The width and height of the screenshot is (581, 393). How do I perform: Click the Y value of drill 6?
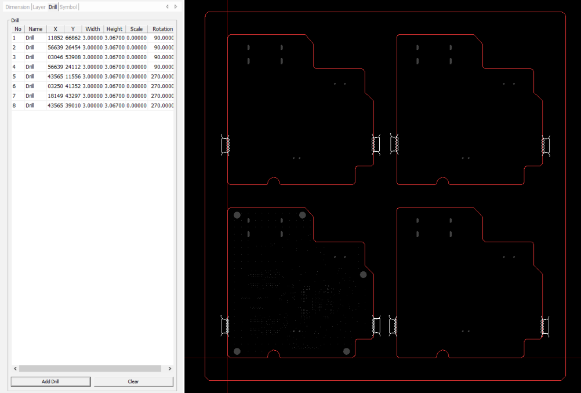pyautogui.click(x=72, y=86)
